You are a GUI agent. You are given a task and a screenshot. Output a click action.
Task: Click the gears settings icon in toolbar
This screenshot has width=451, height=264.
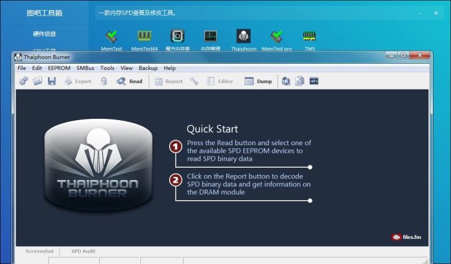(x=23, y=81)
